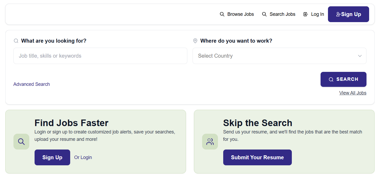Click the "Or Login" link
381x179 pixels.
[x=83, y=157]
